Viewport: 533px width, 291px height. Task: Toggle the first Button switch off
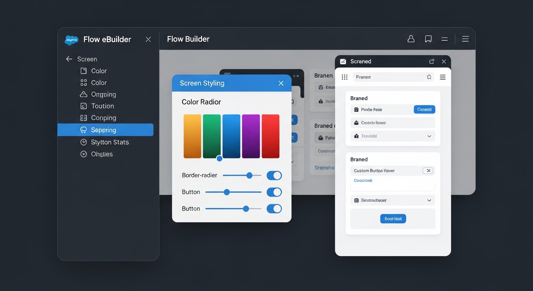click(274, 192)
